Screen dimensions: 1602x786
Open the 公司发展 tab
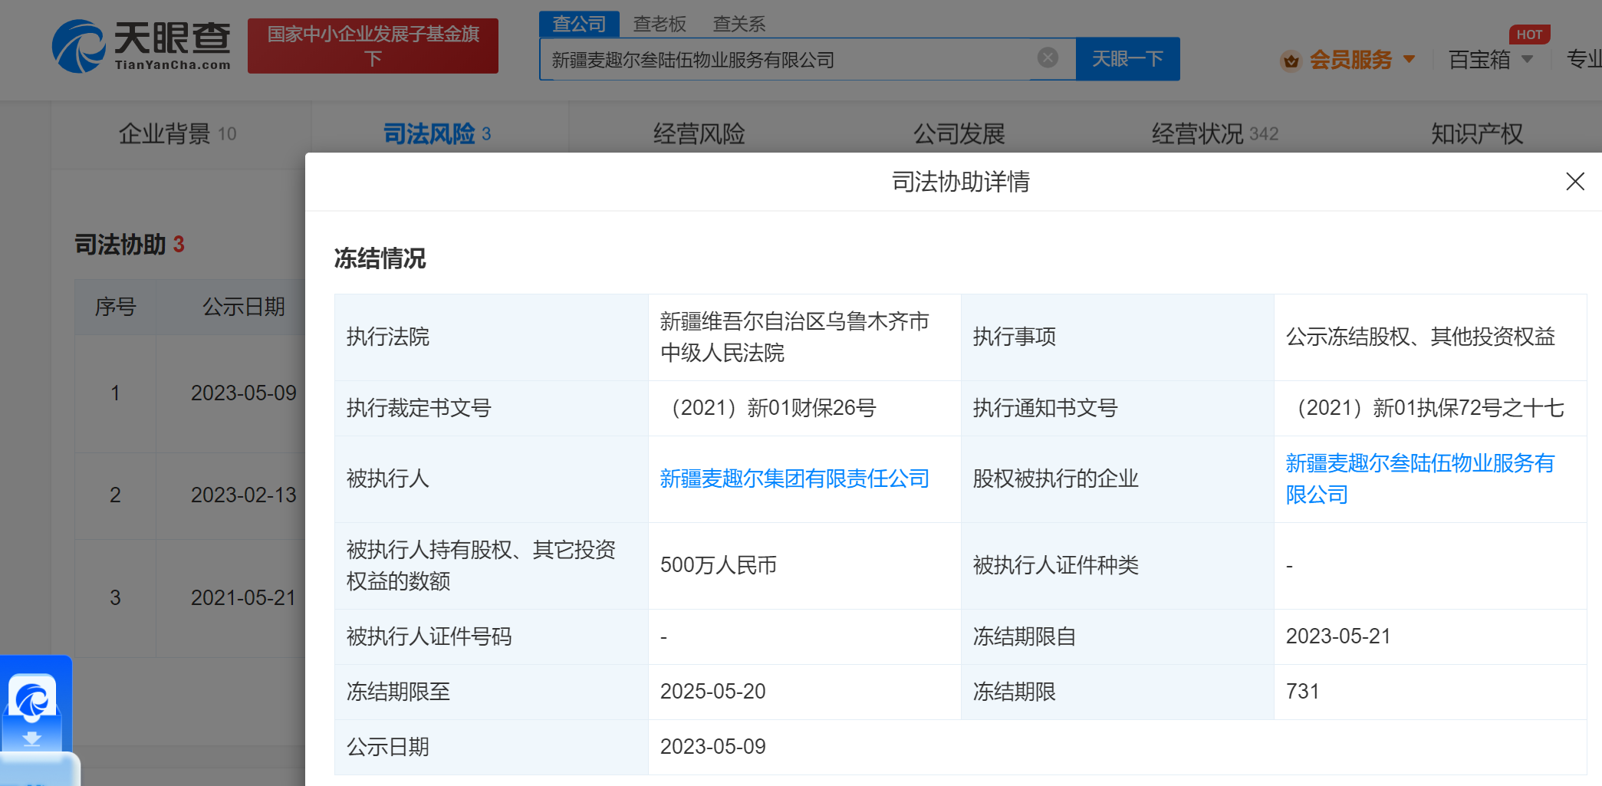[959, 134]
